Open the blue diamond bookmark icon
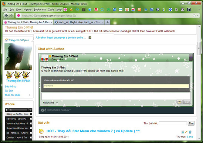 coord(170,10)
